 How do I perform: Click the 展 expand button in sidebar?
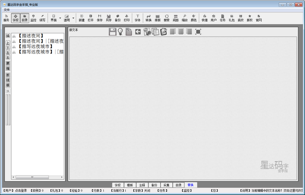pos(8,63)
